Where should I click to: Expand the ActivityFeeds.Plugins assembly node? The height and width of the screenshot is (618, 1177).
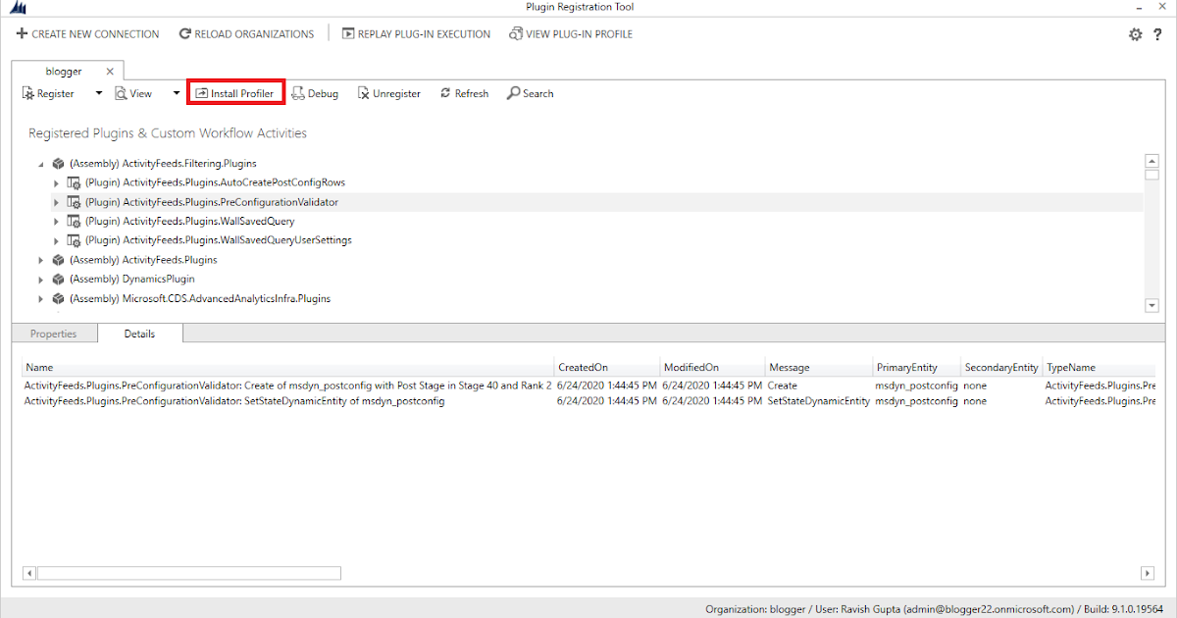pyautogui.click(x=40, y=260)
